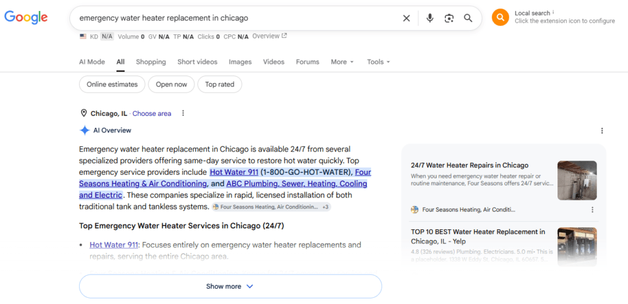Switch to Shopping tab
This screenshot has height=304, width=628.
(x=151, y=62)
